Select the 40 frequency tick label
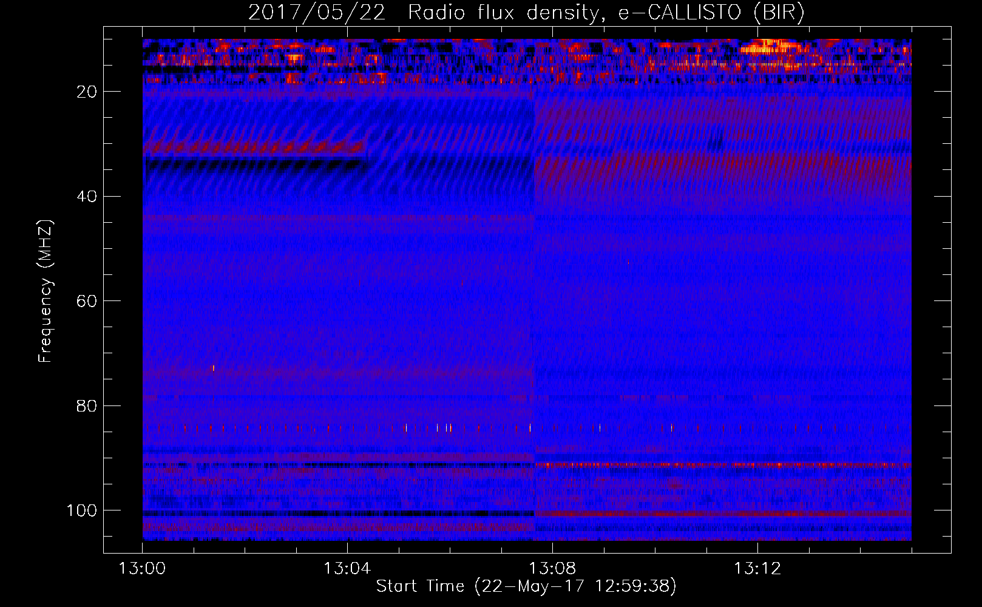The height and width of the screenshot is (607, 982). tap(87, 197)
